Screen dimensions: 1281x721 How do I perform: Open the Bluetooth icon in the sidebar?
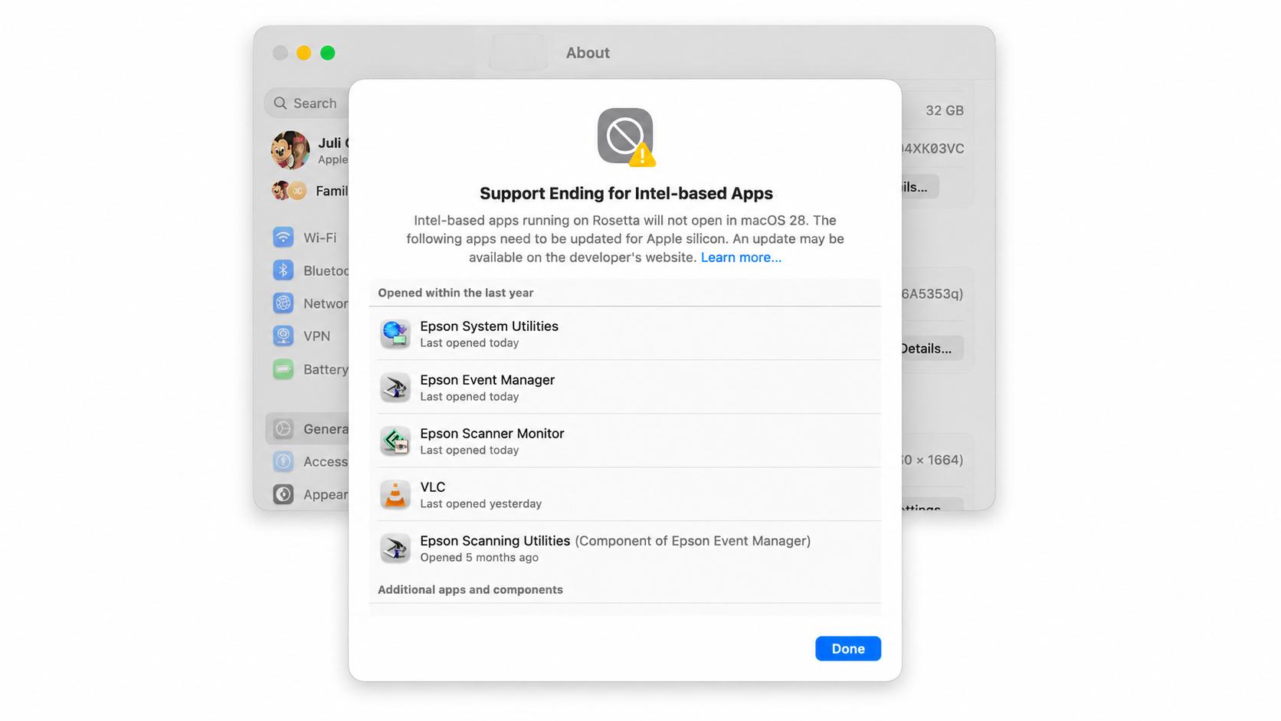283,270
